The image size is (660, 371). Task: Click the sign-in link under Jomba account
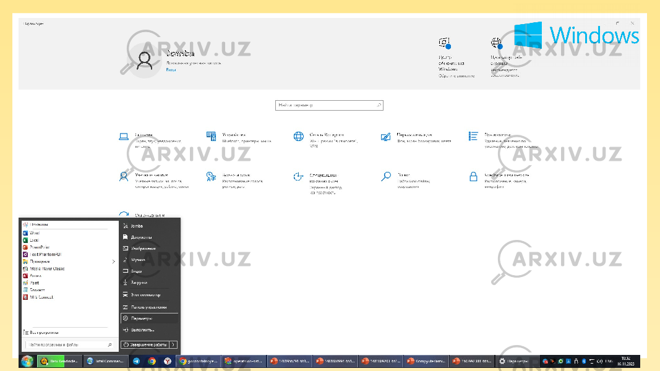[171, 70]
